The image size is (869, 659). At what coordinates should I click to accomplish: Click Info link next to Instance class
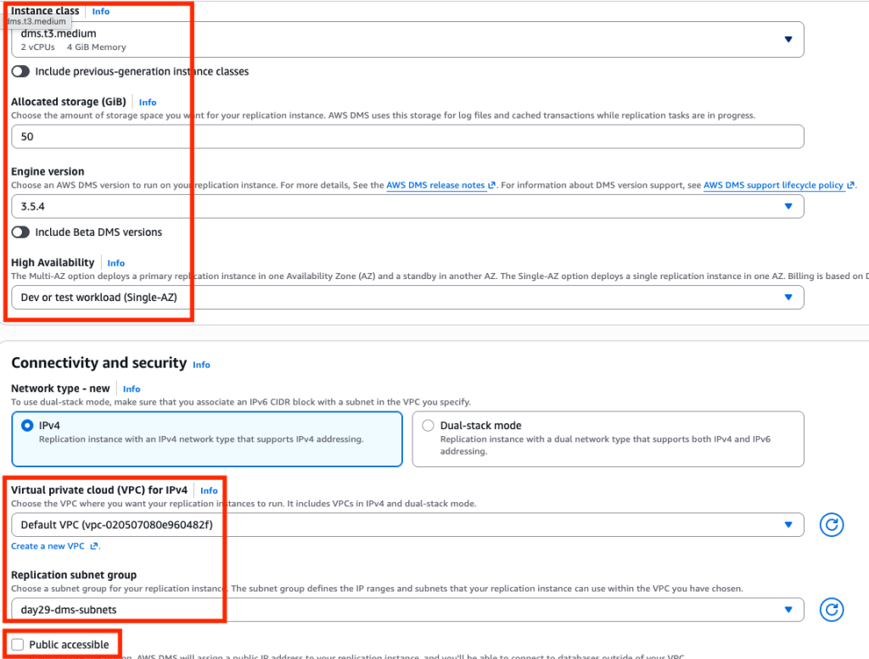pos(101,11)
